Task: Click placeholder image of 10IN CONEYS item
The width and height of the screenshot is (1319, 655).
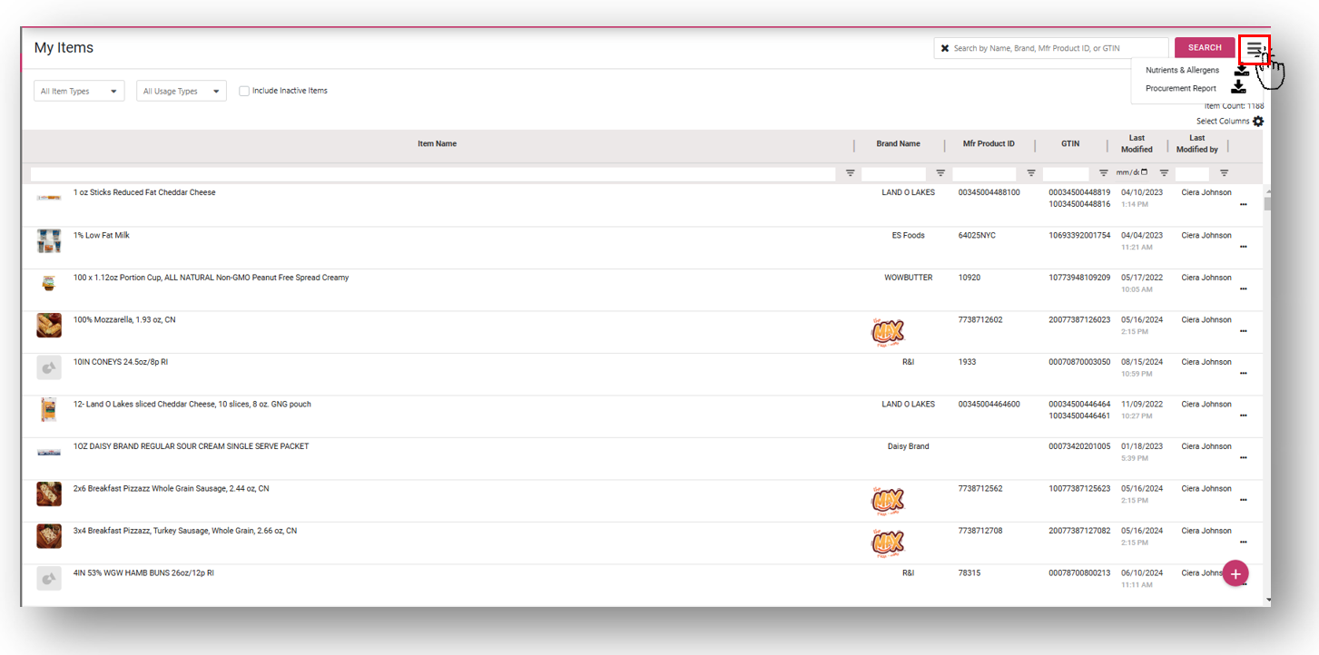Action: coord(49,367)
